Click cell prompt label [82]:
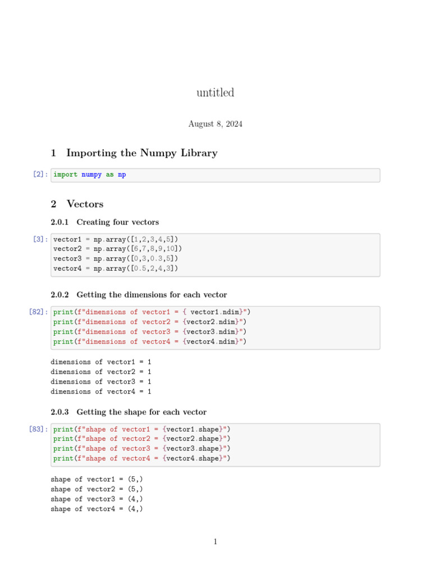The width and height of the screenshot is (431, 575). [39, 312]
